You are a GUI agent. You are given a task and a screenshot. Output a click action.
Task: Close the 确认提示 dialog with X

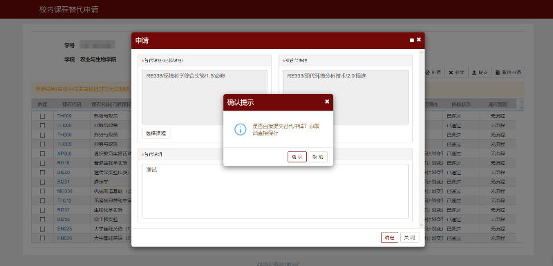[327, 102]
